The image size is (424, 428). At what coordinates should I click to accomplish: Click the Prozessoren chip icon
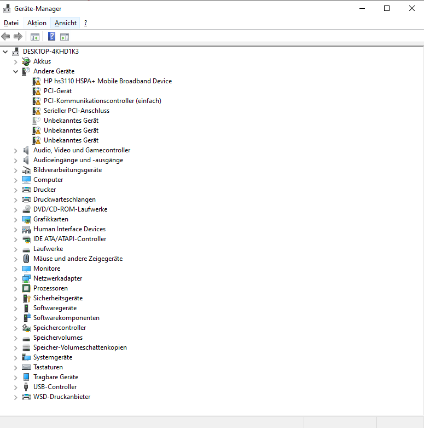pos(26,288)
